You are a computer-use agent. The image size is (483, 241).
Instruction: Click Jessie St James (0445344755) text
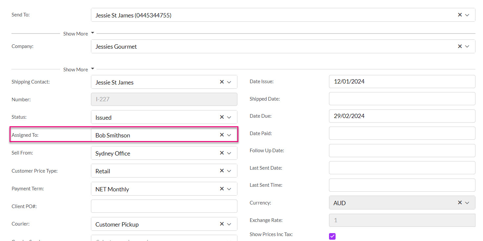coord(133,15)
